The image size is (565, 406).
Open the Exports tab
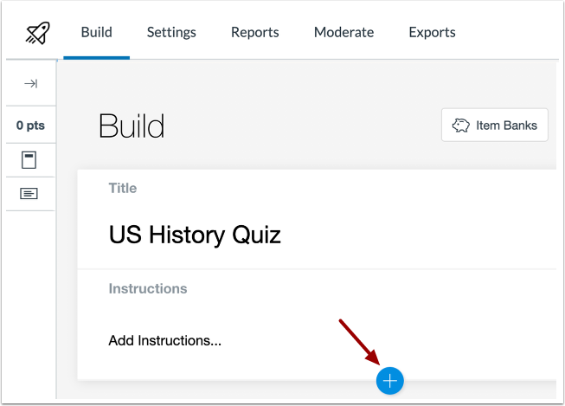pyautogui.click(x=432, y=33)
